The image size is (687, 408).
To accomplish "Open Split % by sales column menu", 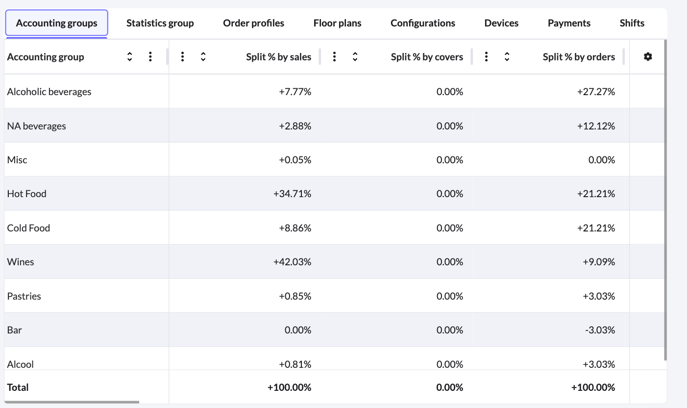I will (182, 57).
